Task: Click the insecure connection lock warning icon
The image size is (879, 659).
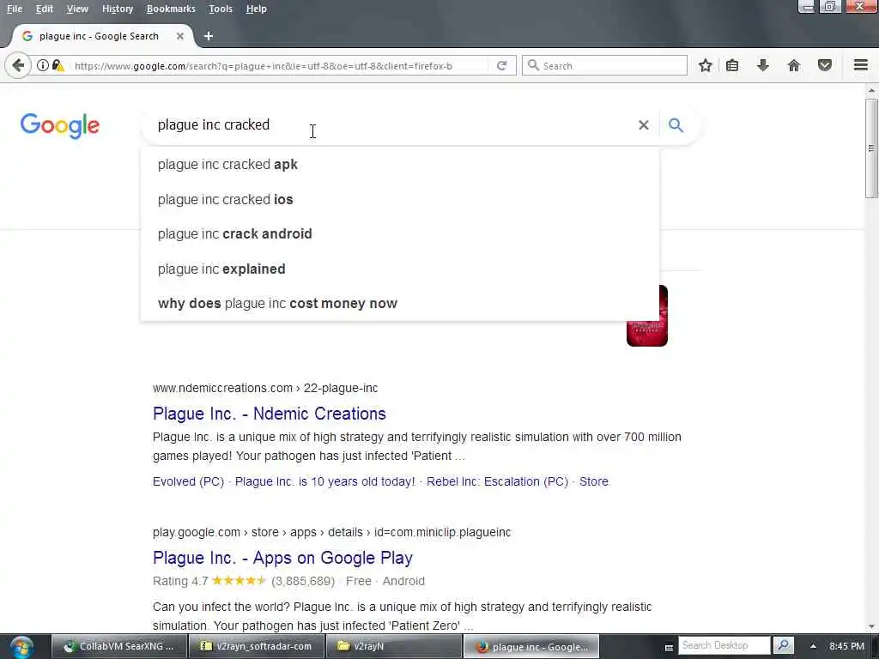Action: pos(58,65)
